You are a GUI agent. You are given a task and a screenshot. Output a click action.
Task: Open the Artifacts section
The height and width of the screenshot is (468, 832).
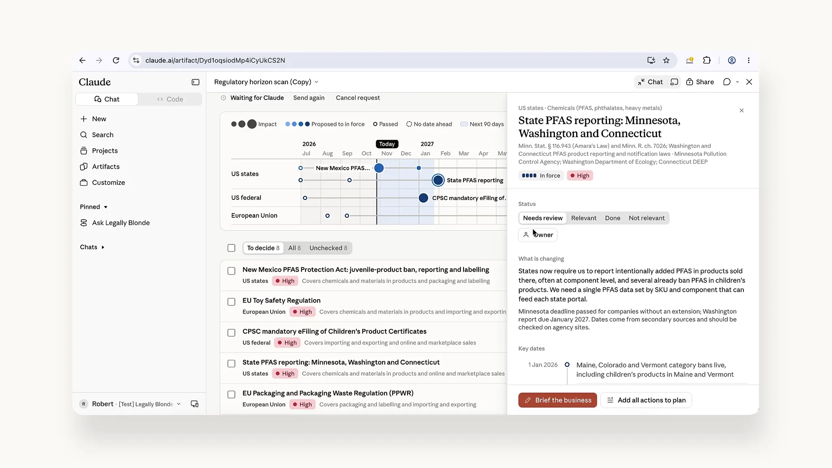click(106, 167)
